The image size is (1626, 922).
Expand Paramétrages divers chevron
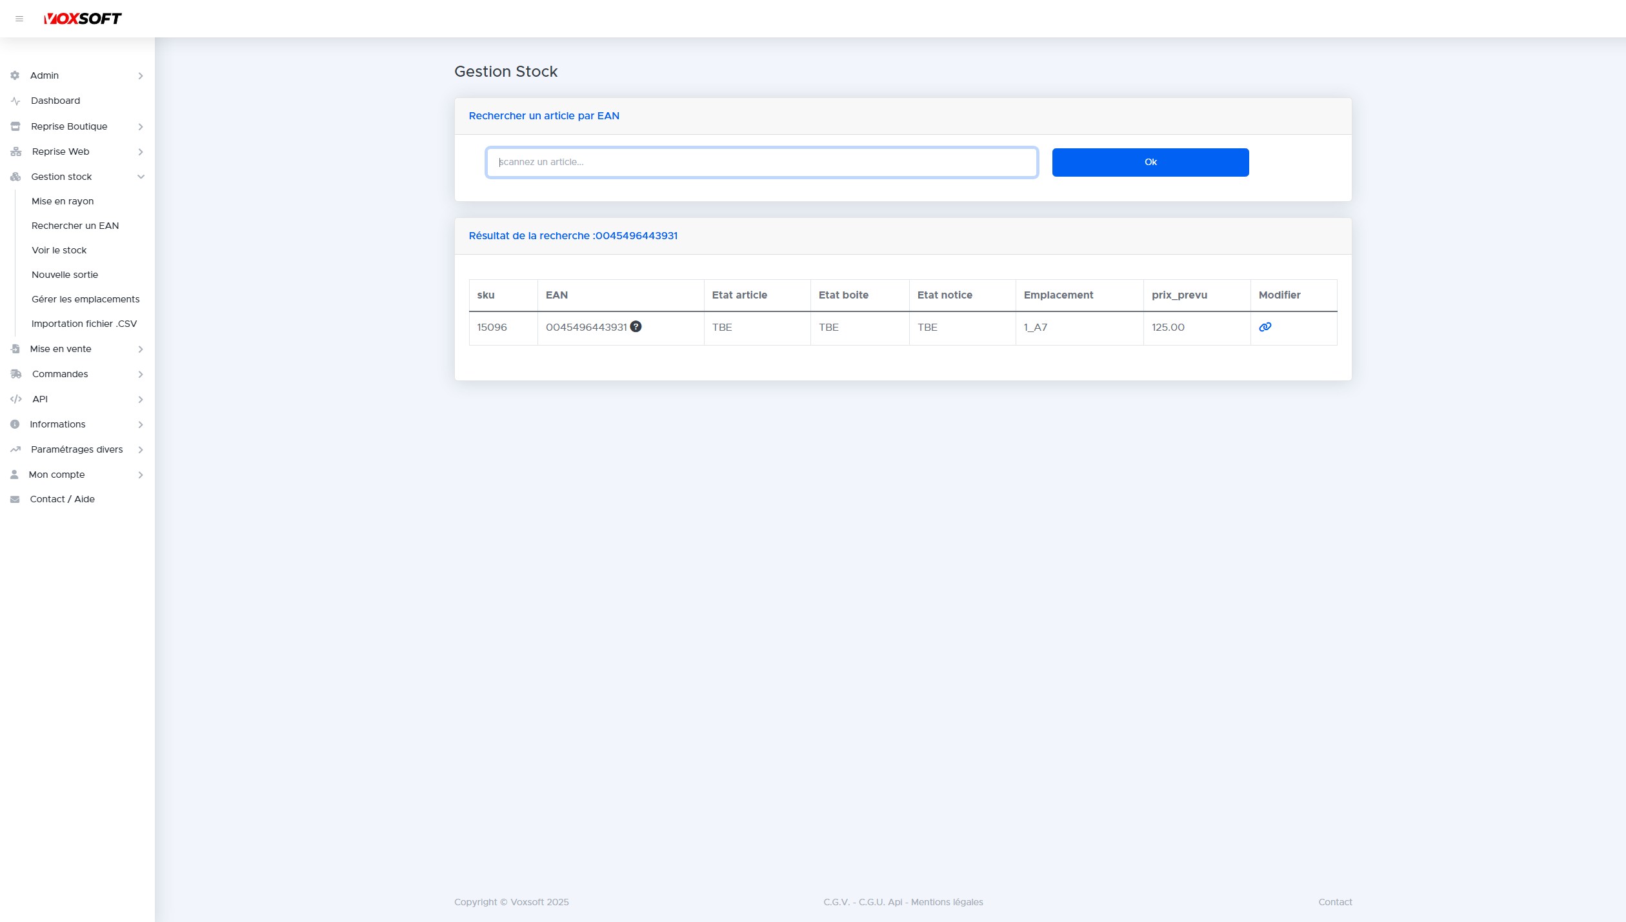pos(141,450)
